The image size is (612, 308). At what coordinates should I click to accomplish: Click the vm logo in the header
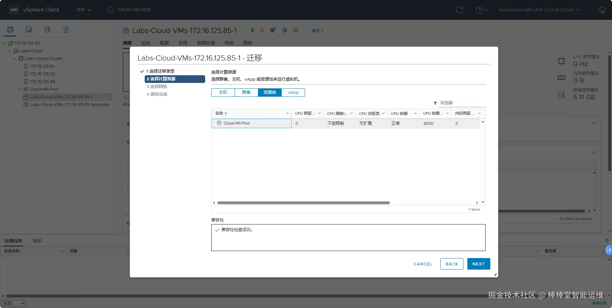pos(14,10)
